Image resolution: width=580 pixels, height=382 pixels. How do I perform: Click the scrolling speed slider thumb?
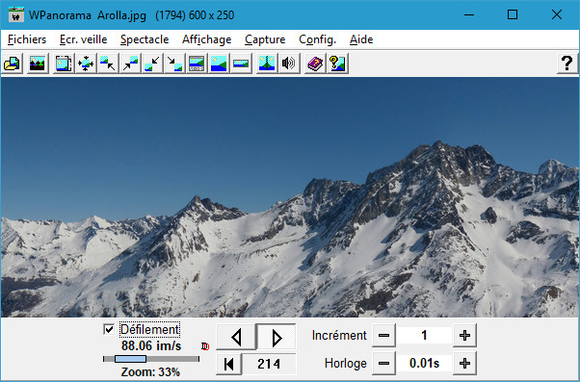(x=130, y=359)
